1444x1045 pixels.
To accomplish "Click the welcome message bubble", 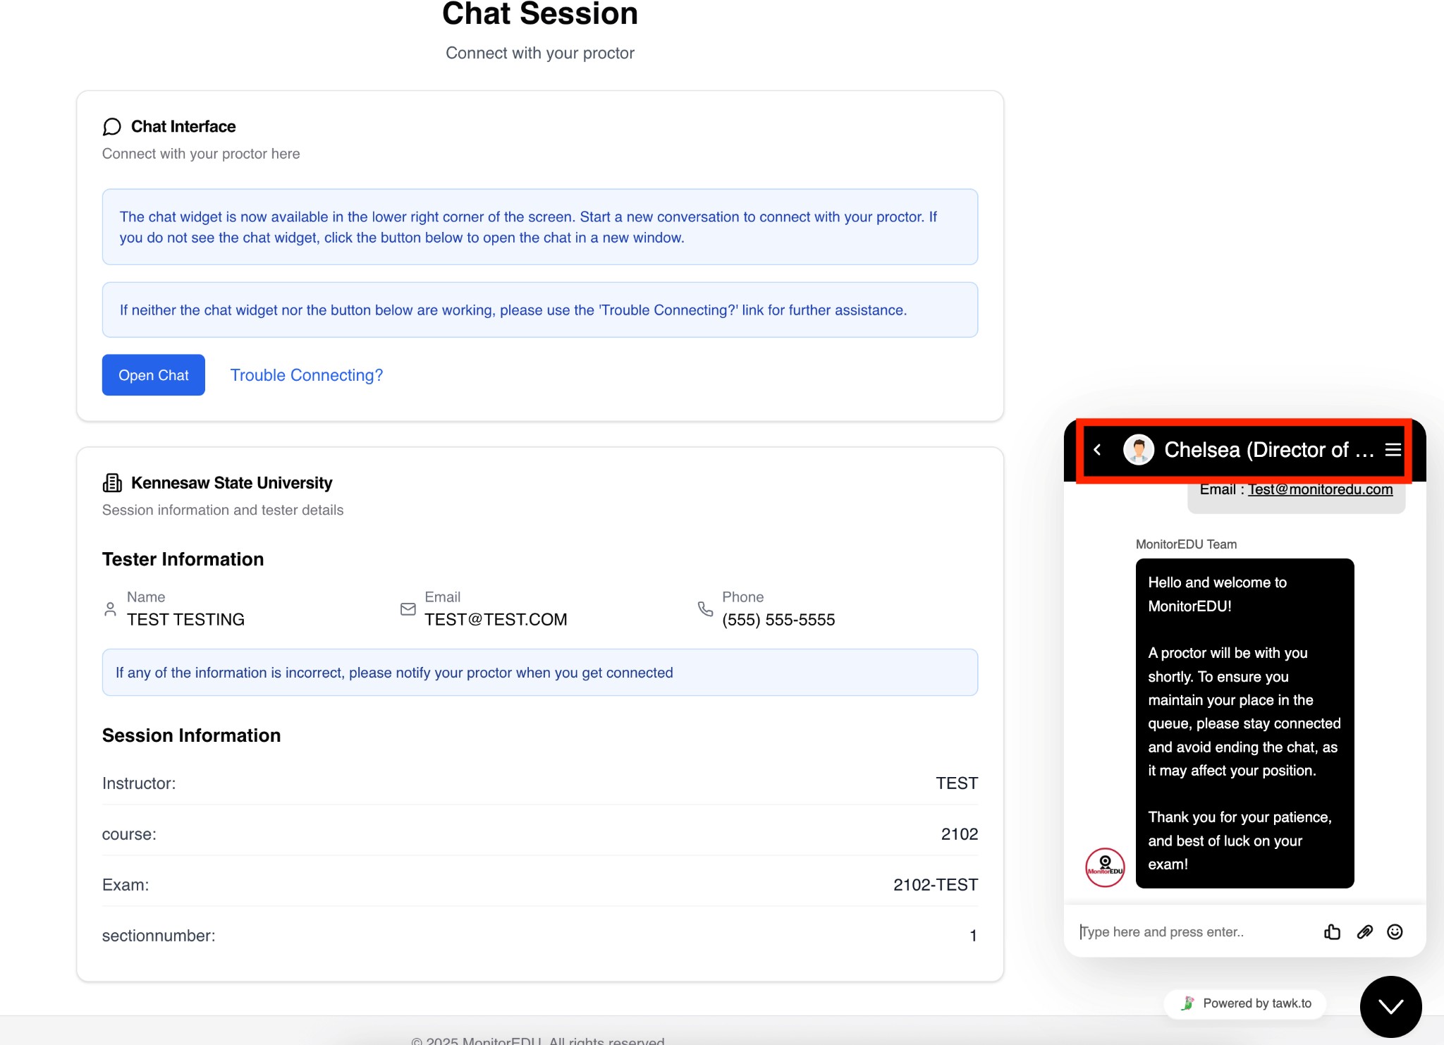I will 1244,723.
